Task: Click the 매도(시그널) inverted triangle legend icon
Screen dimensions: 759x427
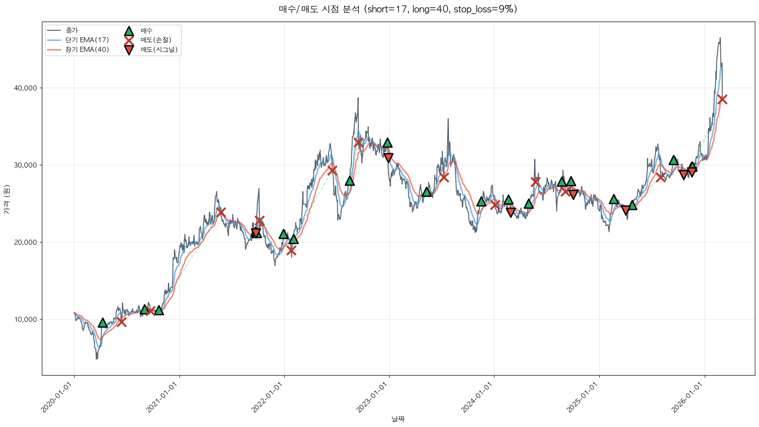Action: tap(129, 50)
